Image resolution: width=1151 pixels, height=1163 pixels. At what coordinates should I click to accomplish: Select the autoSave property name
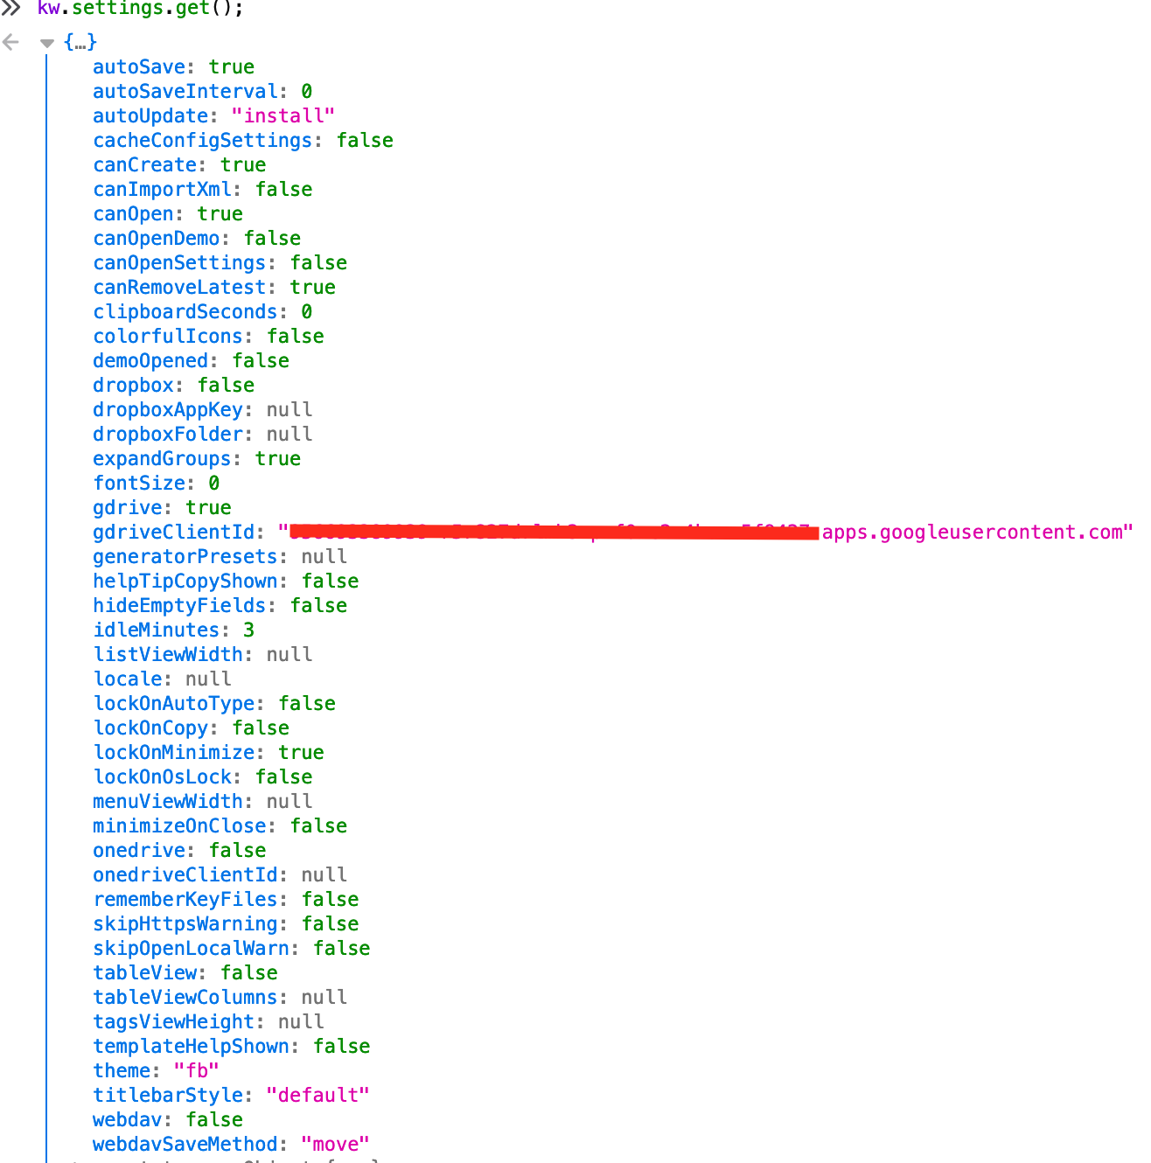[136, 66]
